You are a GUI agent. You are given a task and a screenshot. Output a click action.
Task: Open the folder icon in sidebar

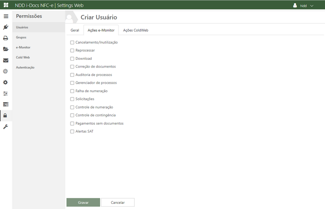click(x=6, y=49)
